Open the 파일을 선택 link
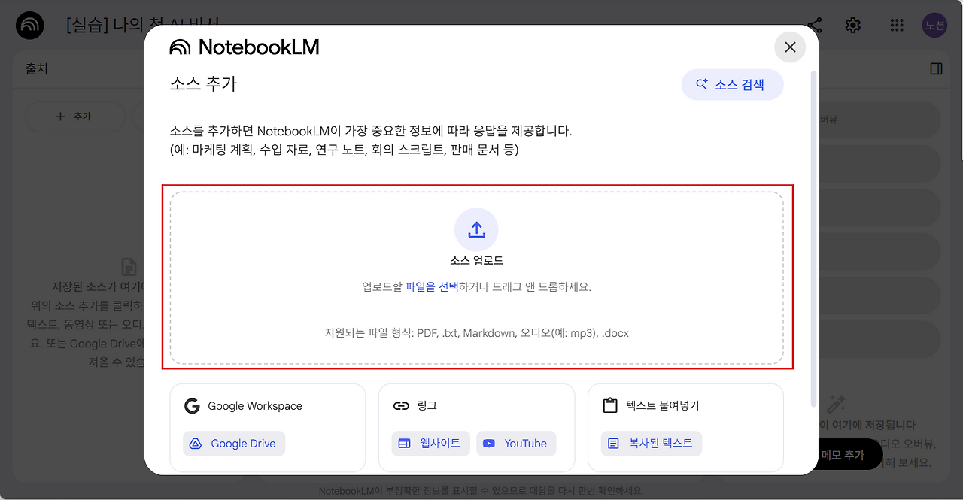 click(432, 287)
